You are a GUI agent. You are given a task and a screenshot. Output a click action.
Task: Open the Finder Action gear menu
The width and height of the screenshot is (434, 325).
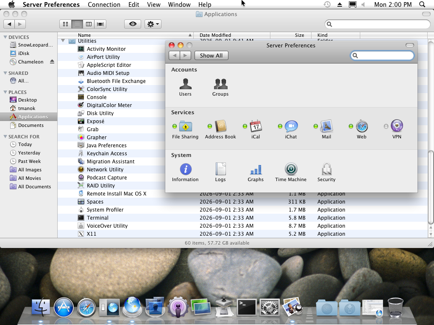[153, 24]
